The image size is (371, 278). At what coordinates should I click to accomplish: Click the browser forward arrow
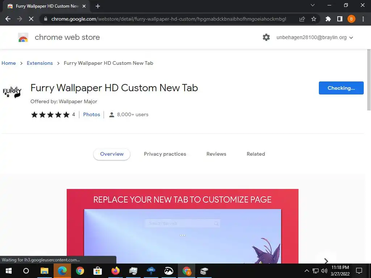click(x=20, y=19)
